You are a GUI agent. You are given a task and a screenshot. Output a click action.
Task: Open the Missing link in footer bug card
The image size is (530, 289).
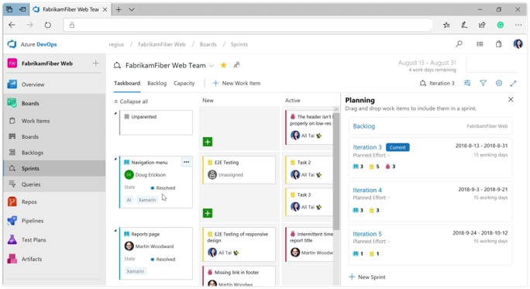tap(239, 277)
